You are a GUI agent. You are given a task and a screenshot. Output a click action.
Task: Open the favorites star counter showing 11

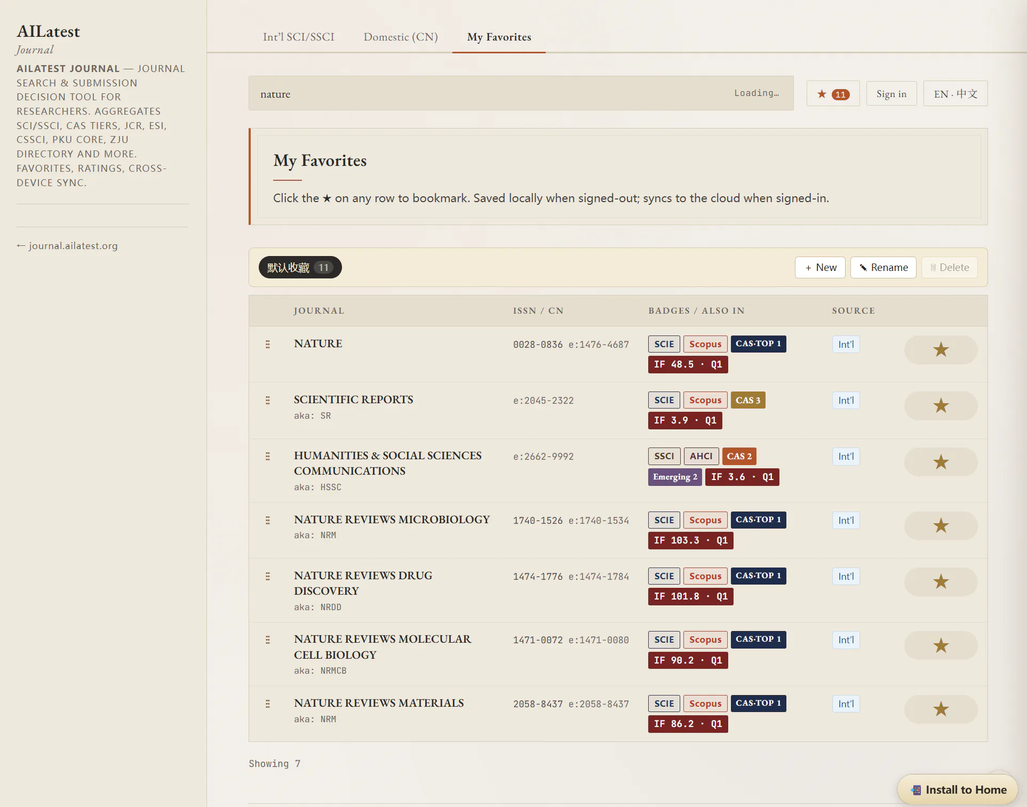(833, 94)
